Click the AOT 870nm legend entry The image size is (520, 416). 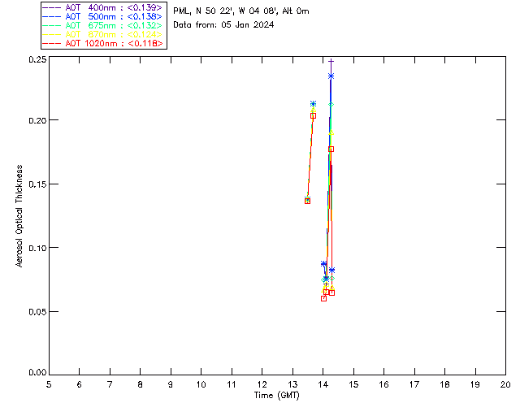(x=103, y=34)
